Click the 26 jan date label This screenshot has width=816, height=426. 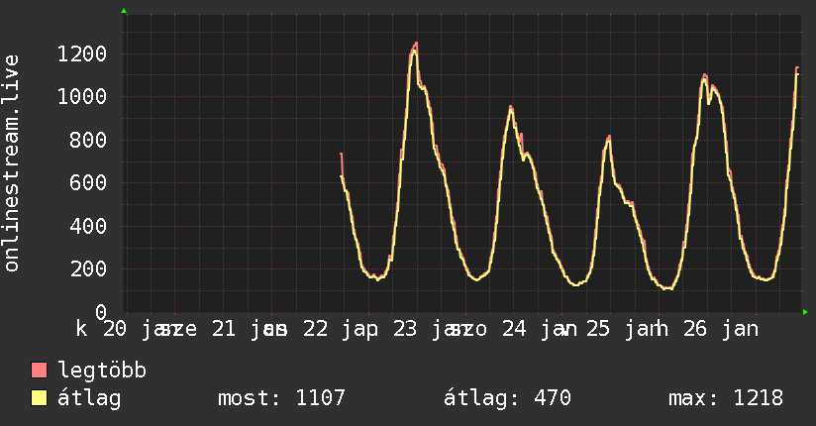click(721, 329)
